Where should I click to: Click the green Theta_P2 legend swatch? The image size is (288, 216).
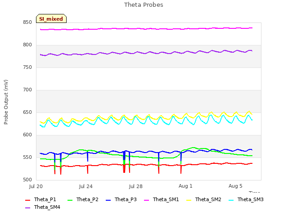click(x=70, y=200)
